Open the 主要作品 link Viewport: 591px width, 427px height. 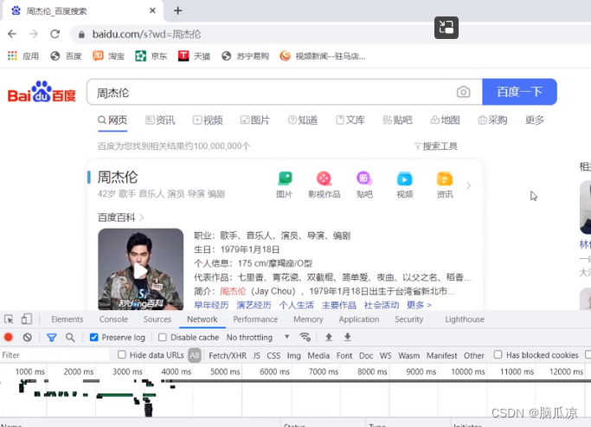pos(339,305)
